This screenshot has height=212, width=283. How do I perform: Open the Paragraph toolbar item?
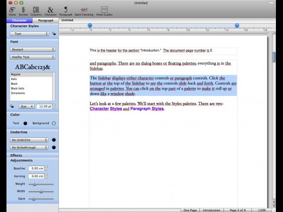pos(65,11)
